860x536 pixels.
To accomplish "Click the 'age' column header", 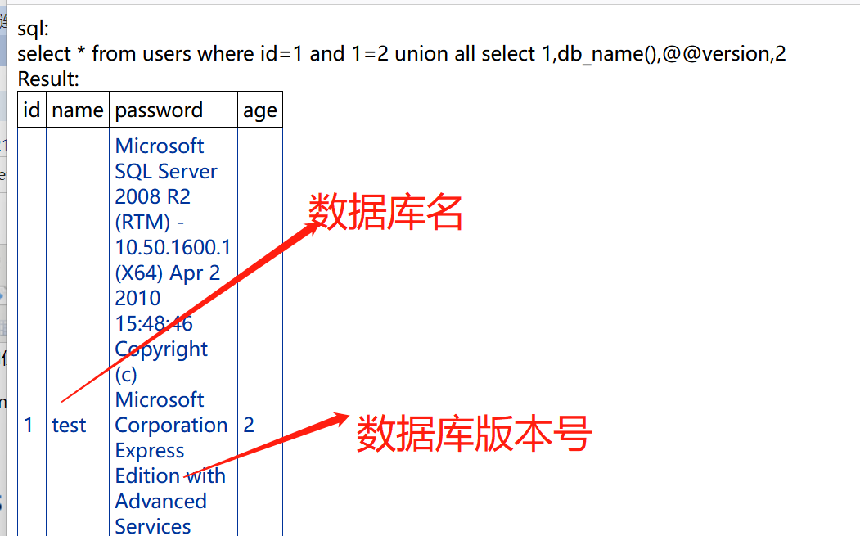I will (260, 110).
